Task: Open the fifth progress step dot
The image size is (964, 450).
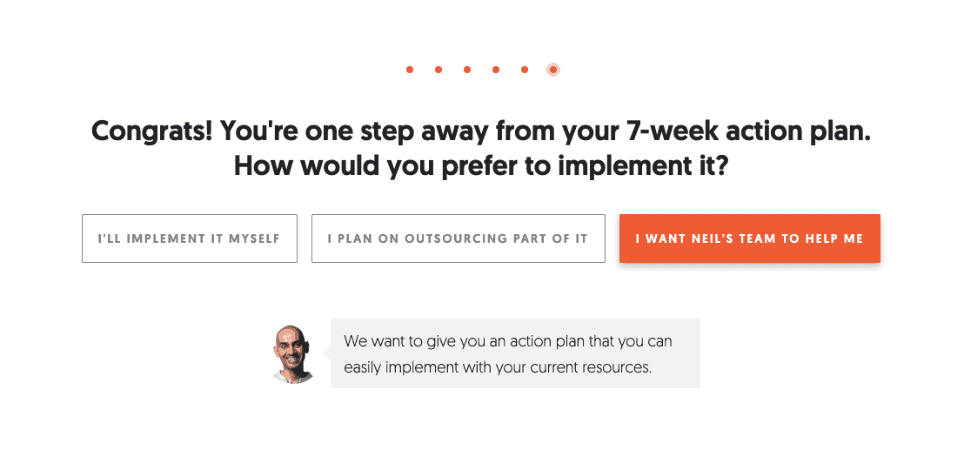Action: [x=525, y=70]
